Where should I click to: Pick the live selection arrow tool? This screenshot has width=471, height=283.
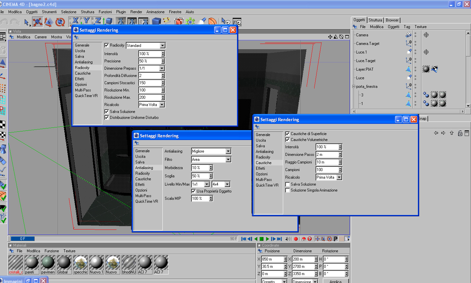[x=27, y=22]
